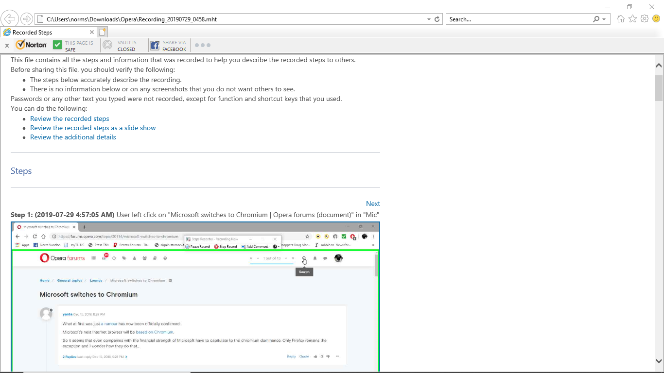664x373 pixels.
Task: Expand the address bar dropdown arrow
Action: tap(429, 19)
